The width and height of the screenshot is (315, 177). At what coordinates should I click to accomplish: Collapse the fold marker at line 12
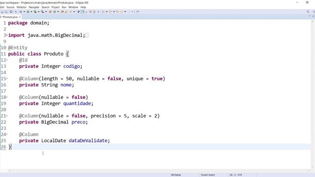7,60
